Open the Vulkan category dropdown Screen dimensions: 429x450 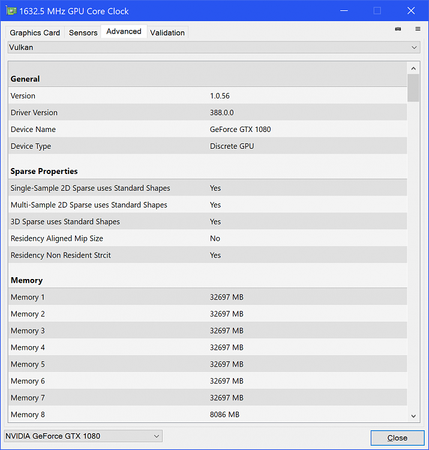(x=214, y=47)
